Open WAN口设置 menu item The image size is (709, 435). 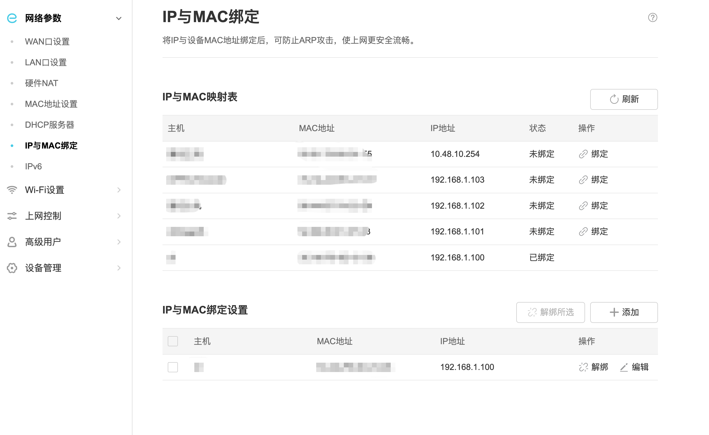[x=47, y=42]
